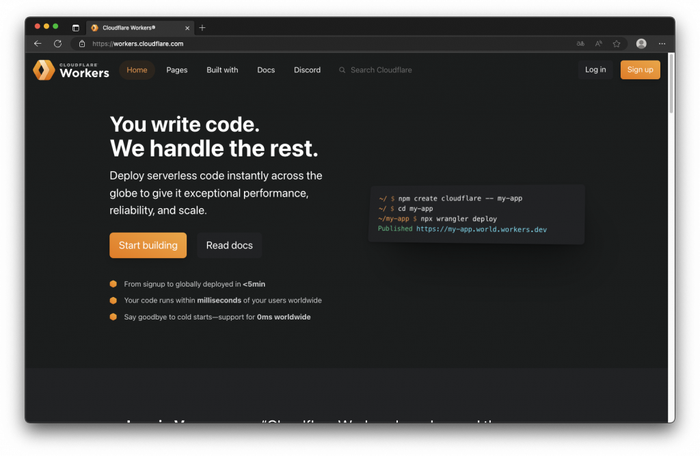Click the Cloudflare Workers logo
Viewport: 700px width, 456px height.
(71, 70)
